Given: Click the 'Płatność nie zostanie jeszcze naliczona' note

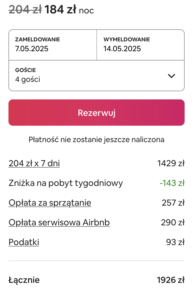Looking at the screenshot, I should coord(97,140).
